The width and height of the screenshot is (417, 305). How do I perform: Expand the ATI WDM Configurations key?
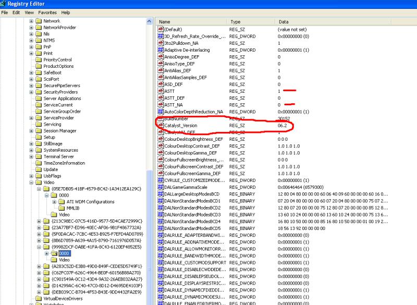coord(54,202)
